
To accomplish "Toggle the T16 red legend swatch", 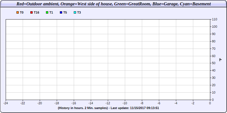I will click(31, 12).
